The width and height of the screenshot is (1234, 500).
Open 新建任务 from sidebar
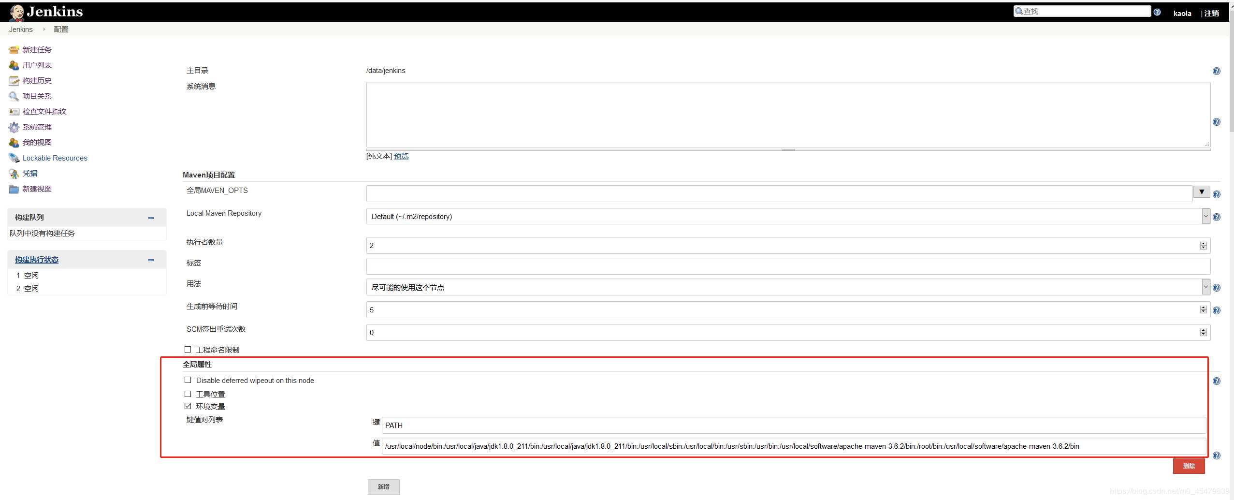[37, 50]
